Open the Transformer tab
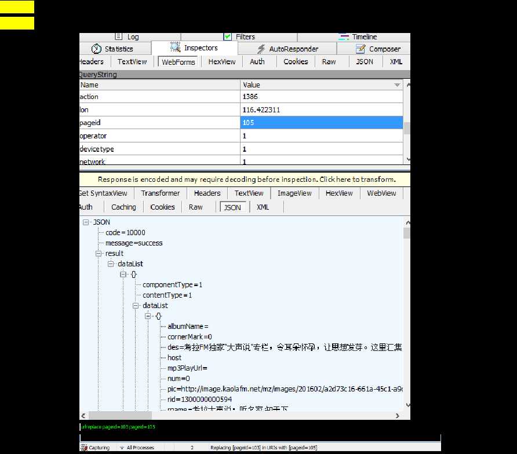Viewport: 517px width, 454px height. pyautogui.click(x=160, y=193)
